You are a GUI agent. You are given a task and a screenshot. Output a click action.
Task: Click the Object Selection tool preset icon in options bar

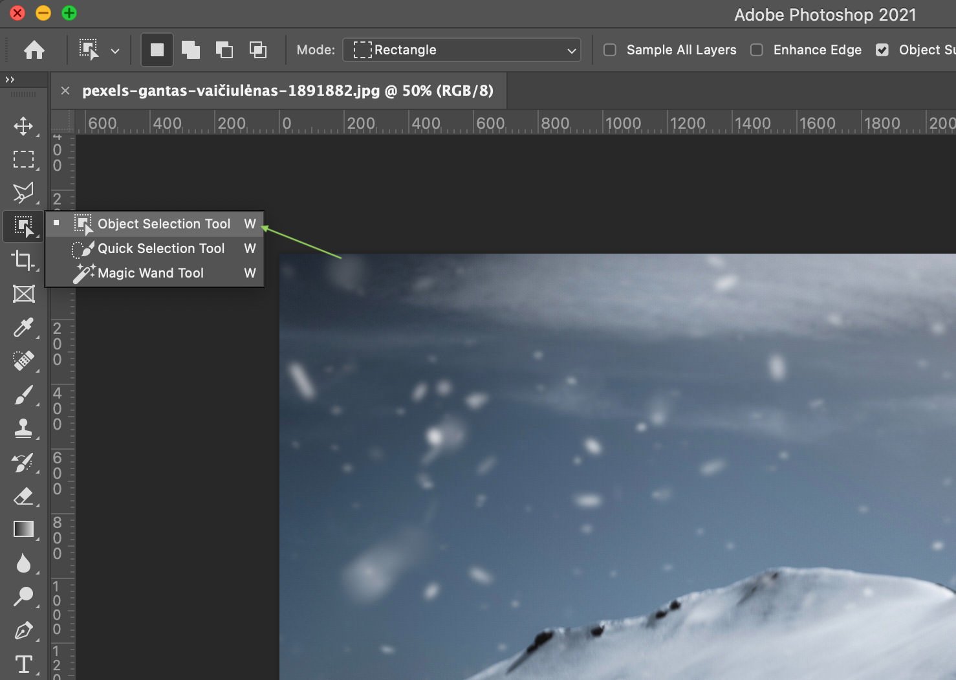89,50
